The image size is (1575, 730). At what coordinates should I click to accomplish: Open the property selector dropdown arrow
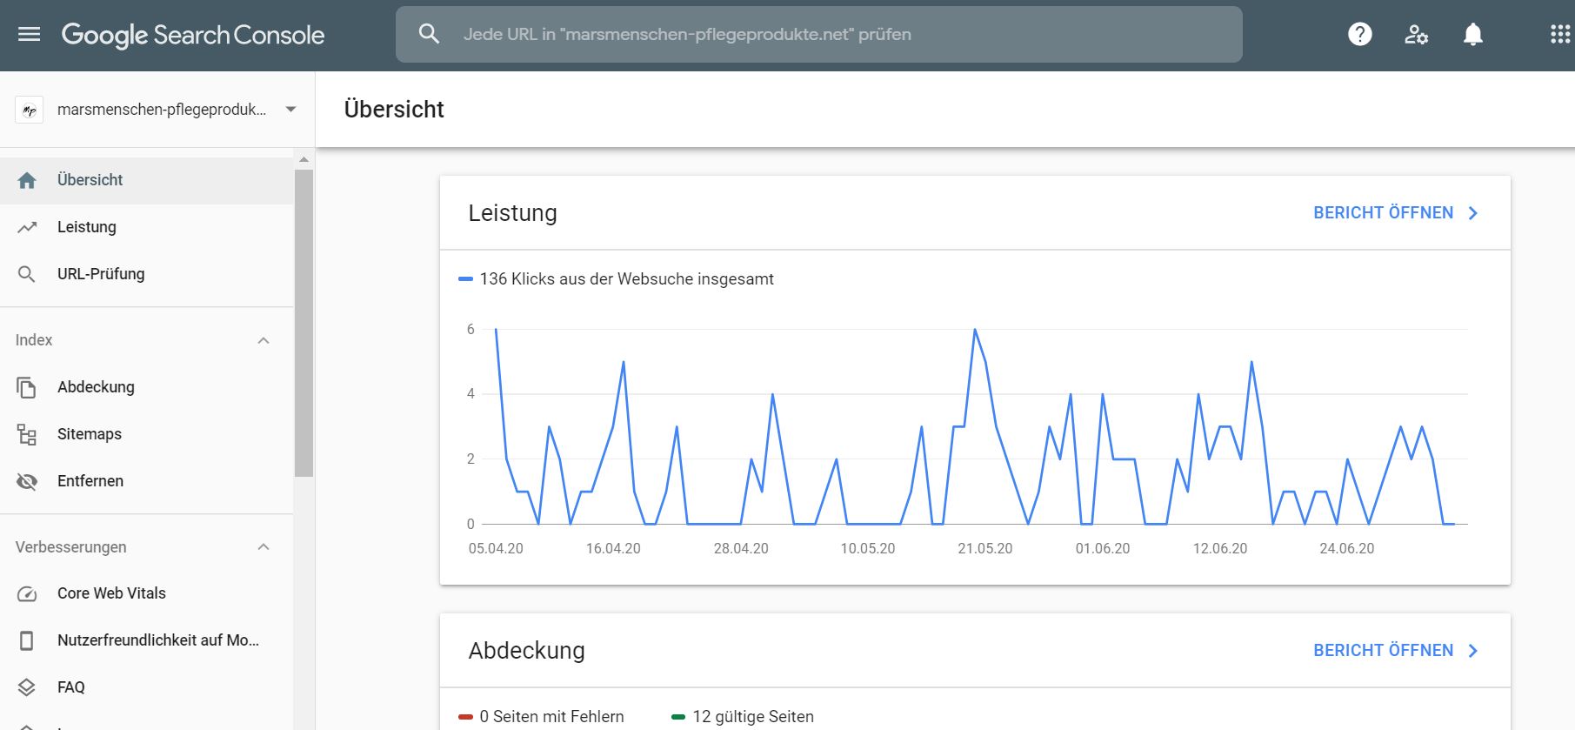(291, 110)
